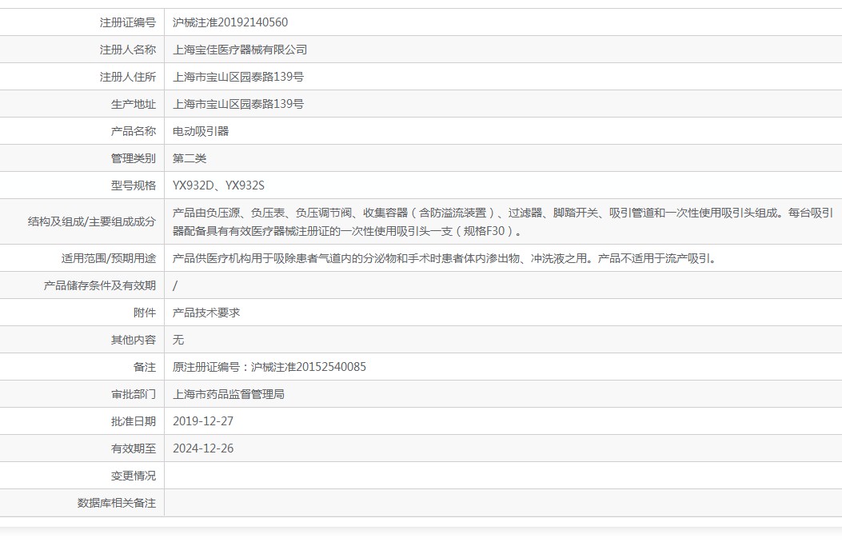
Task: Select remark 原注册证编号：沪械注准20152540085
Action: (269, 367)
